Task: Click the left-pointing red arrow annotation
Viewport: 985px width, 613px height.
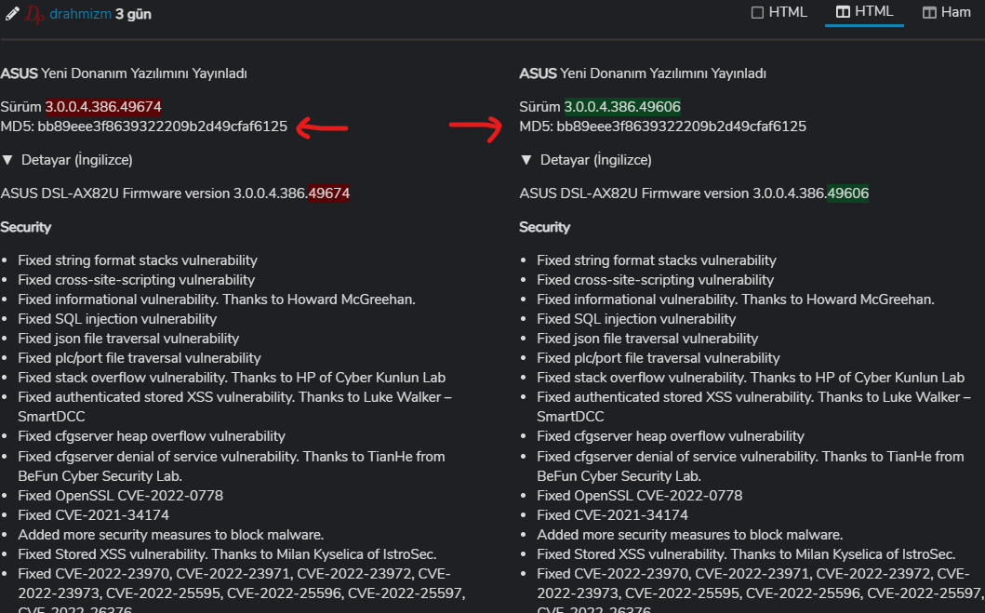Action: [x=322, y=128]
